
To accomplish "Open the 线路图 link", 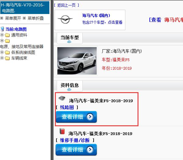I will [x=67, y=107].
